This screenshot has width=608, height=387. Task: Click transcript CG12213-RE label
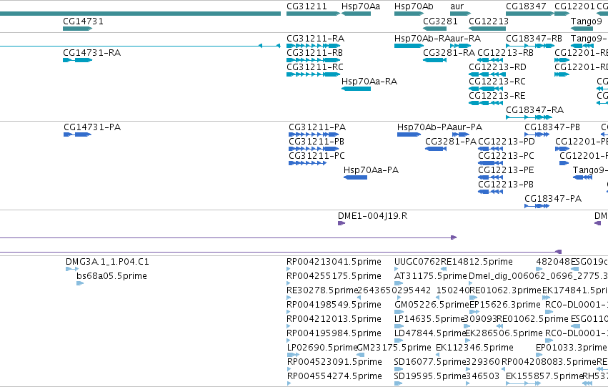[497, 95]
